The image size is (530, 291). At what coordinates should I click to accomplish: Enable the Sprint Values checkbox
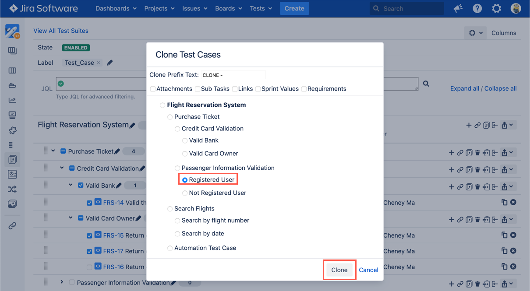(258, 89)
